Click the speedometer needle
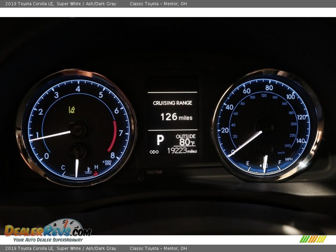Image resolution: width=336 pixels, height=252 pixels. click(x=246, y=143)
